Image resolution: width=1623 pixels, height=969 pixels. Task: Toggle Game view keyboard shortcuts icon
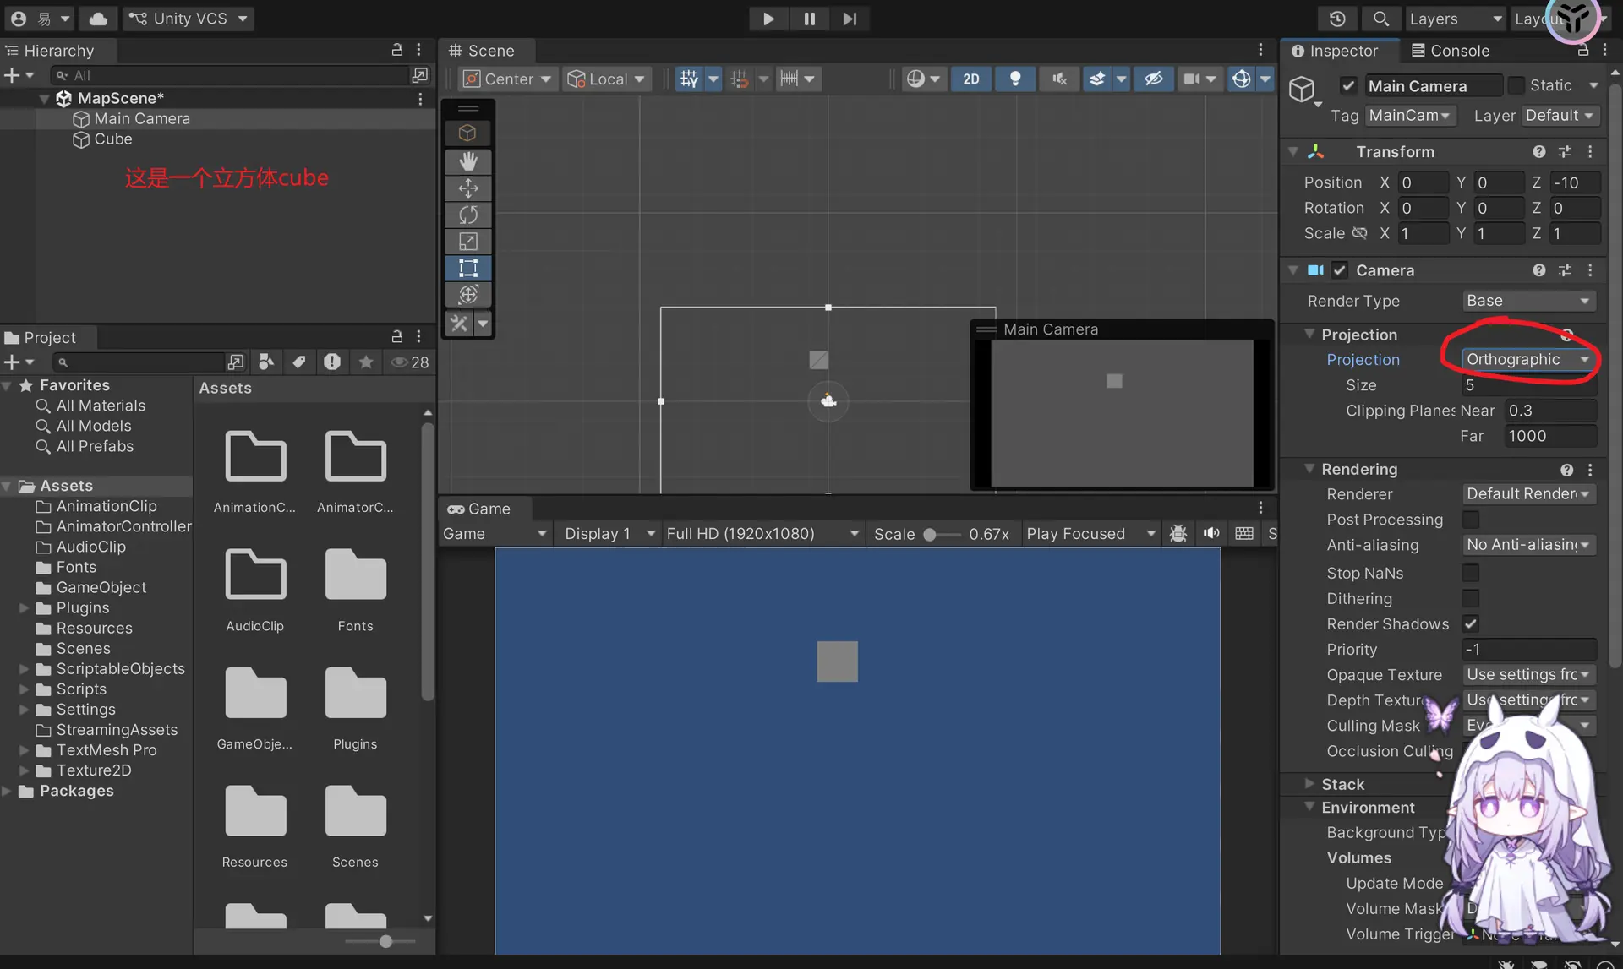point(1244,533)
